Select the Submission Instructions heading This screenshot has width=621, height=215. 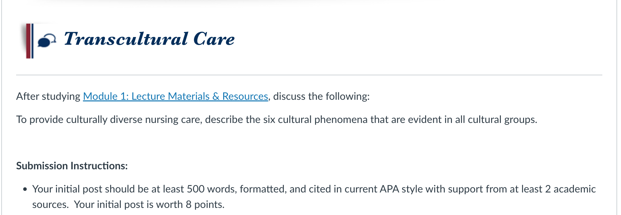click(72, 166)
